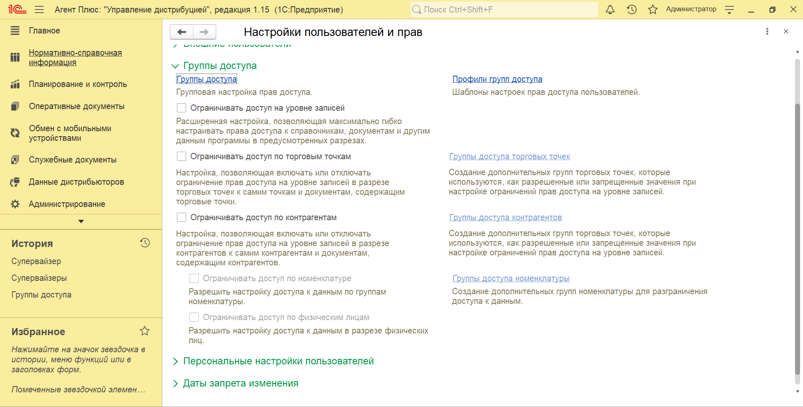Open the hamburger functions menu in title bar
This screenshot has width=803, height=407.
pyautogui.click(x=39, y=10)
